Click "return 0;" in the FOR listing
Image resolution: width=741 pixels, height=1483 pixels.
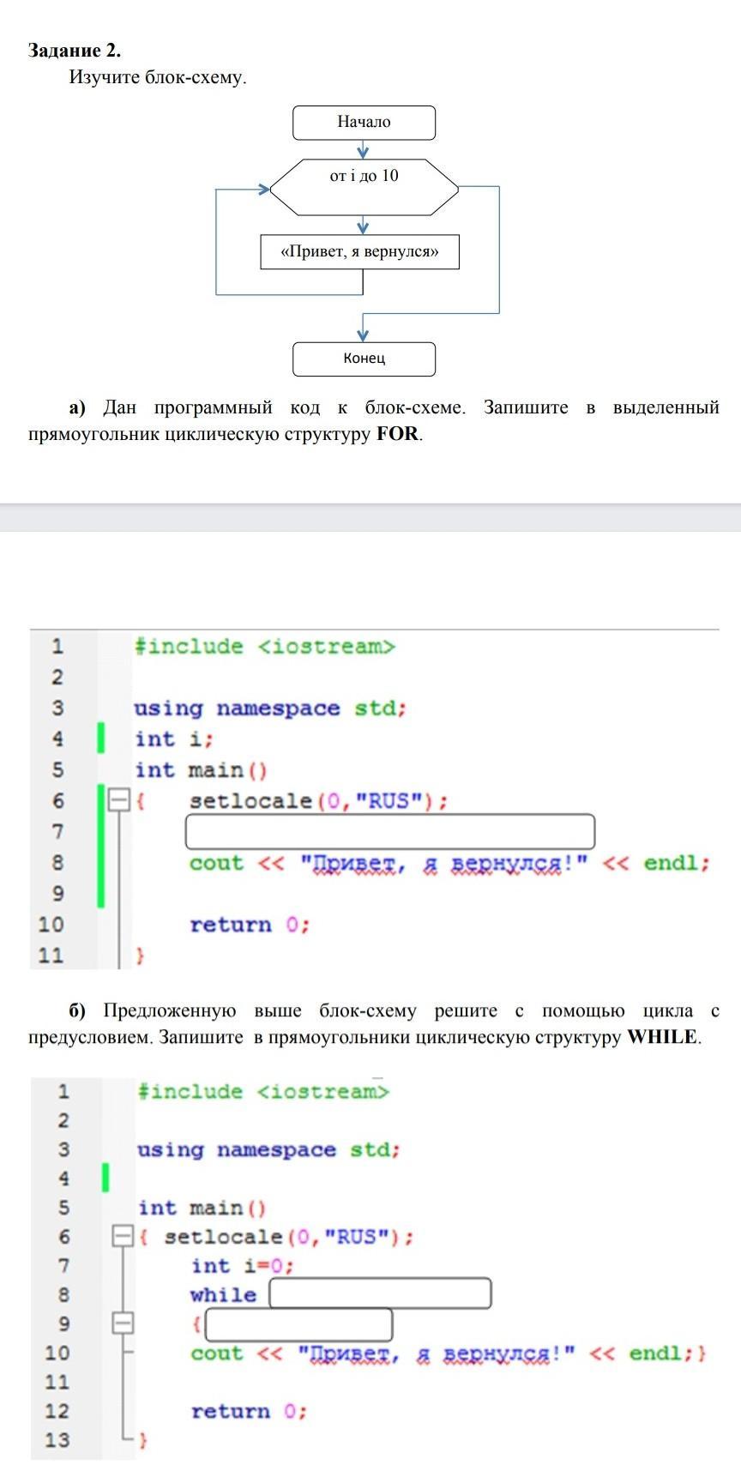pyautogui.click(x=249, y=925)
